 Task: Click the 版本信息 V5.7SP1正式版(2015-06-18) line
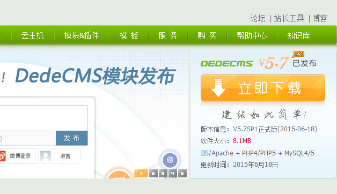click(259, 129)
